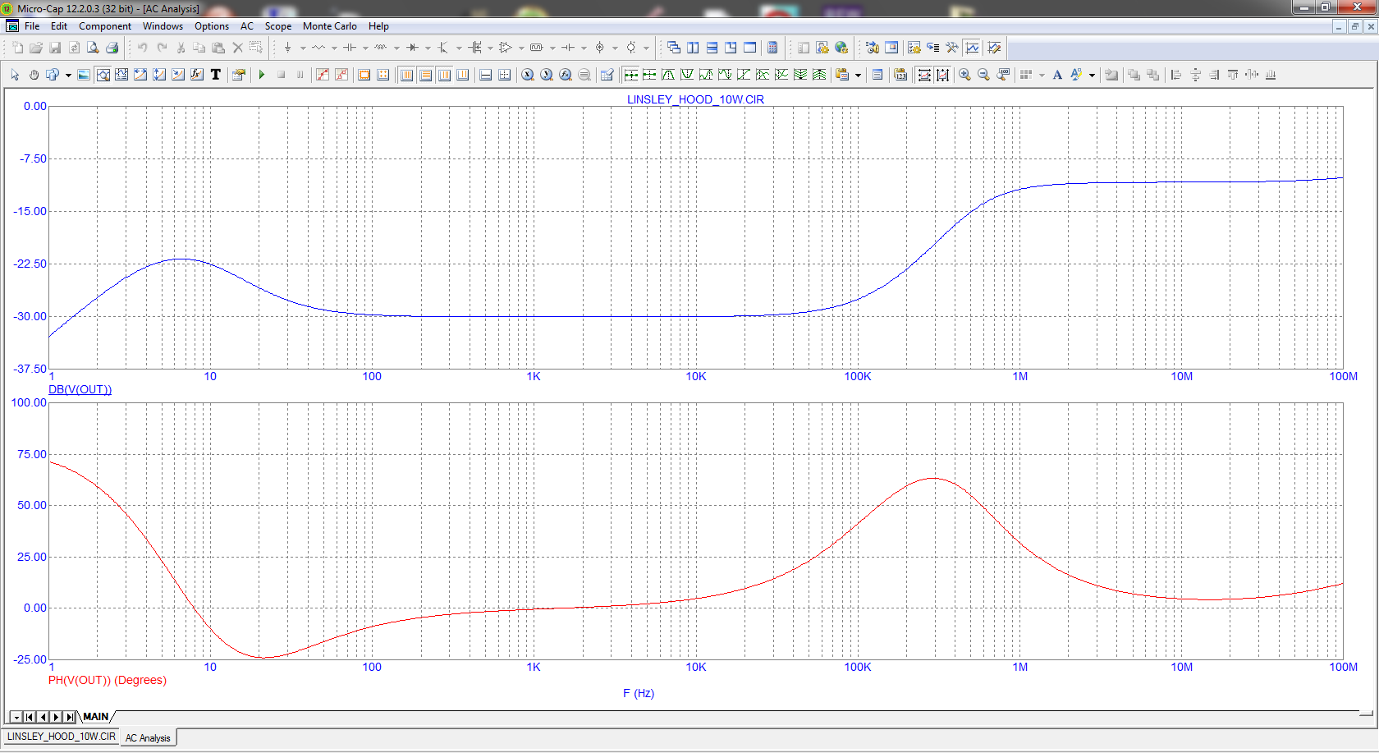
Task: Toggle the Analysis Plot chart button in top toolbar
Action: (973, 48)
